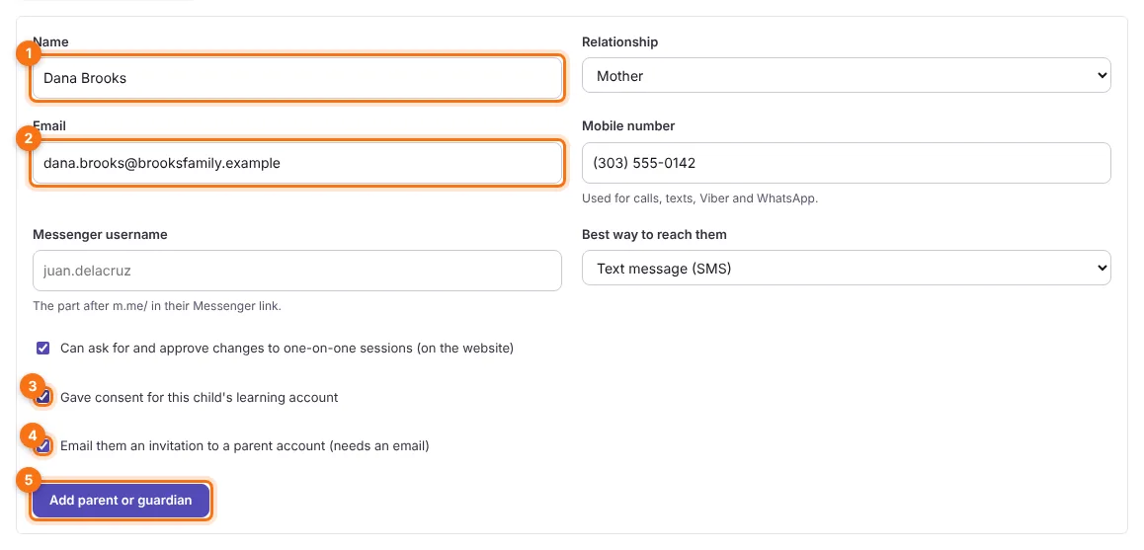
Task: Click the orange step 1 badge
Action: pos(30,53)
